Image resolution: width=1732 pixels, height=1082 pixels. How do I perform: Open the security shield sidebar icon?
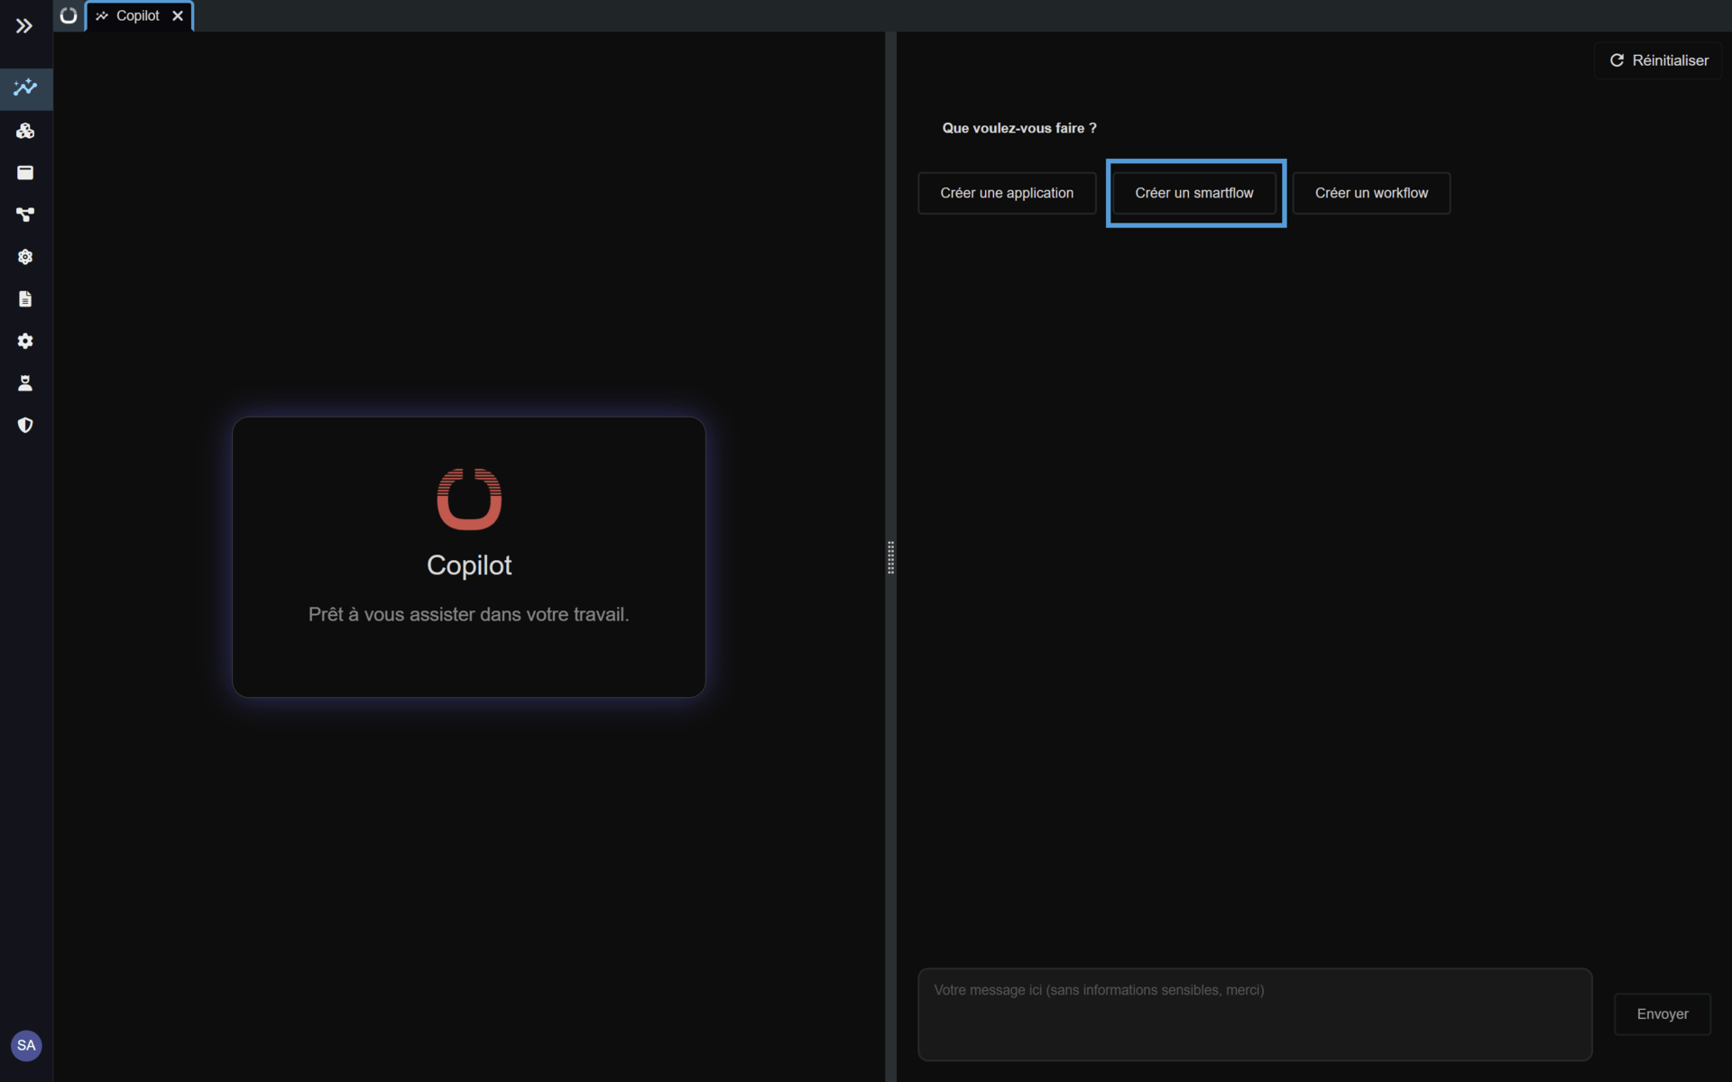click(x=25, y=425)
